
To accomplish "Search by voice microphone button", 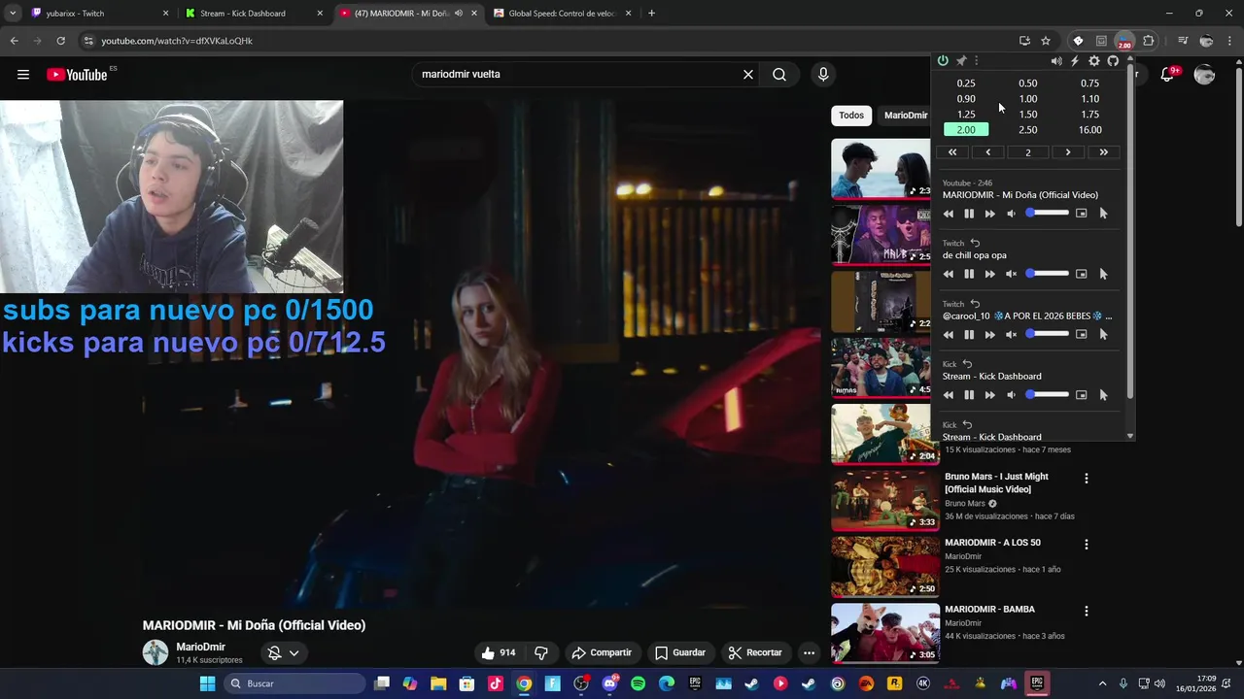I will (823, 75).
